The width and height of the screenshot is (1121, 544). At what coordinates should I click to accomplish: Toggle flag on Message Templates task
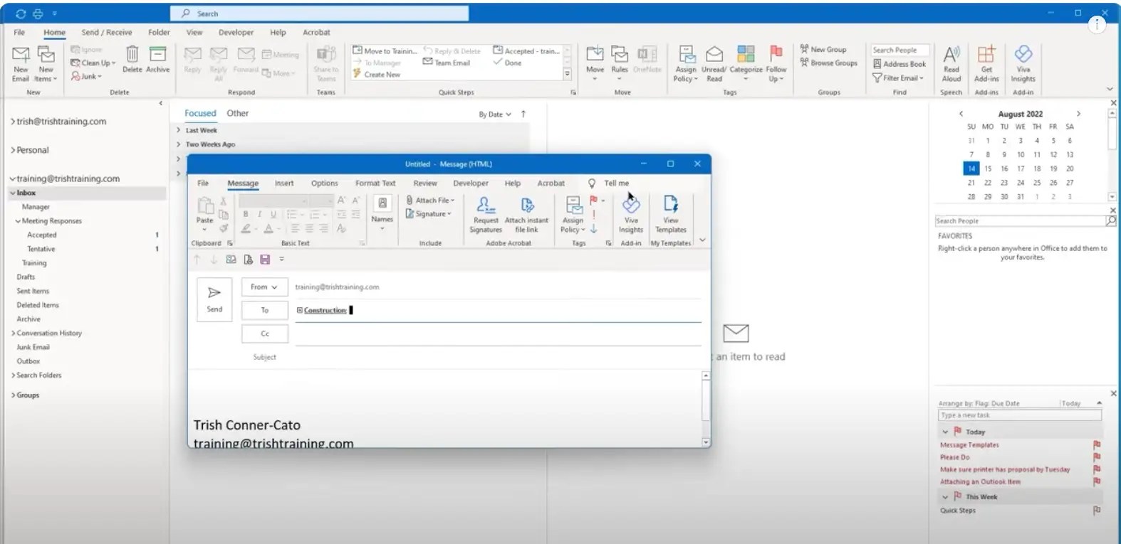(1097, 445)
